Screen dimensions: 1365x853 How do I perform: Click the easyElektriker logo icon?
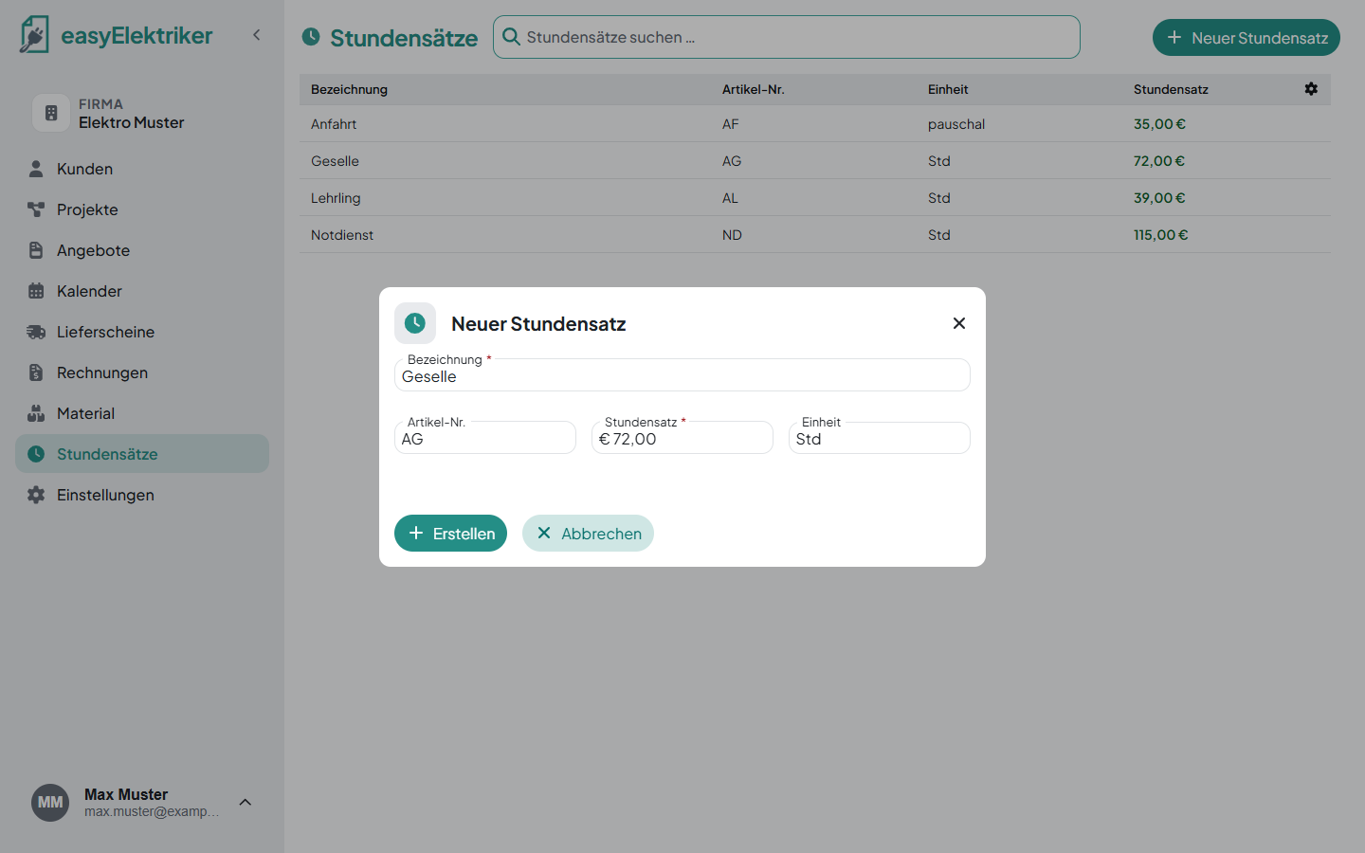click(x=34, y=35)
